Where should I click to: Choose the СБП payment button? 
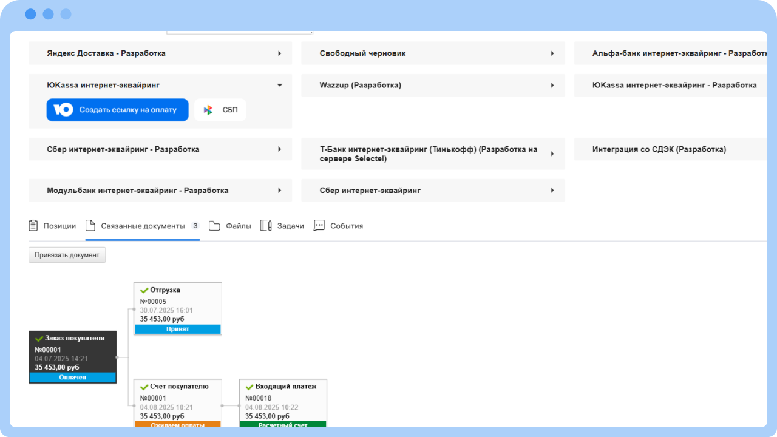tap(220, 110)
